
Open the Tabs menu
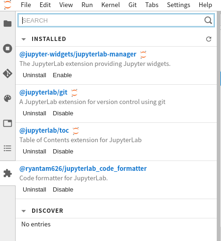[x=152, y=5]
